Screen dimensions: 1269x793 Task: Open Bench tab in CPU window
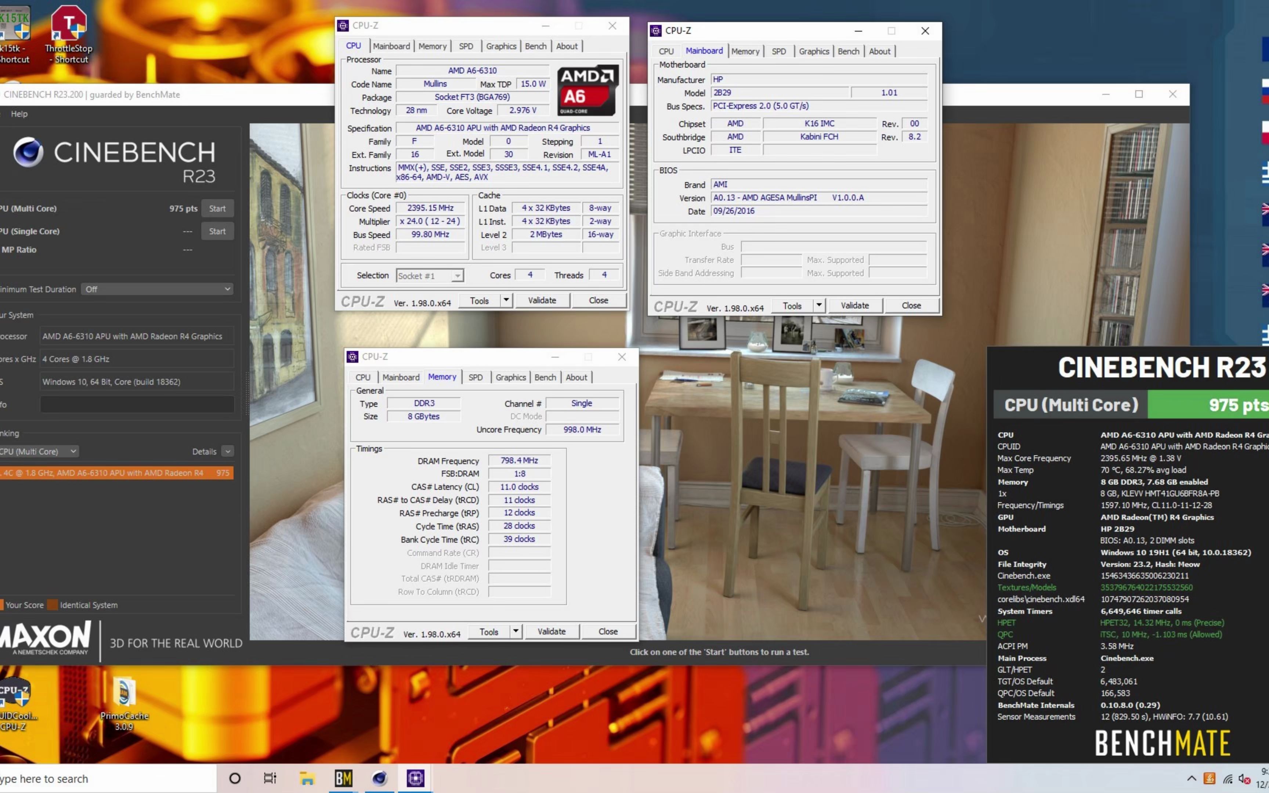pos(535,46)
